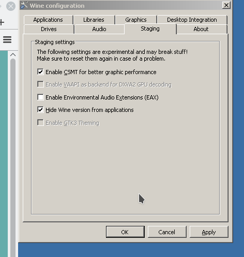
Task: Toggle VAAPI backend for DXVA2 checkbox
Action: (40, 84)
